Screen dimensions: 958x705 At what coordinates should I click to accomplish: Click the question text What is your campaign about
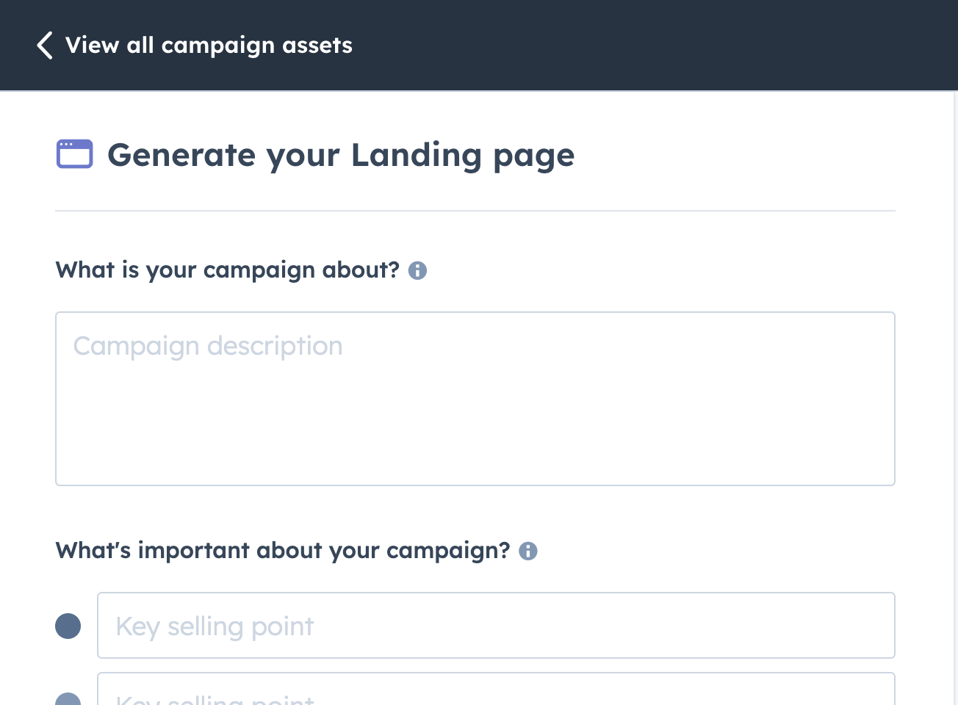click(x=228, y=270)
